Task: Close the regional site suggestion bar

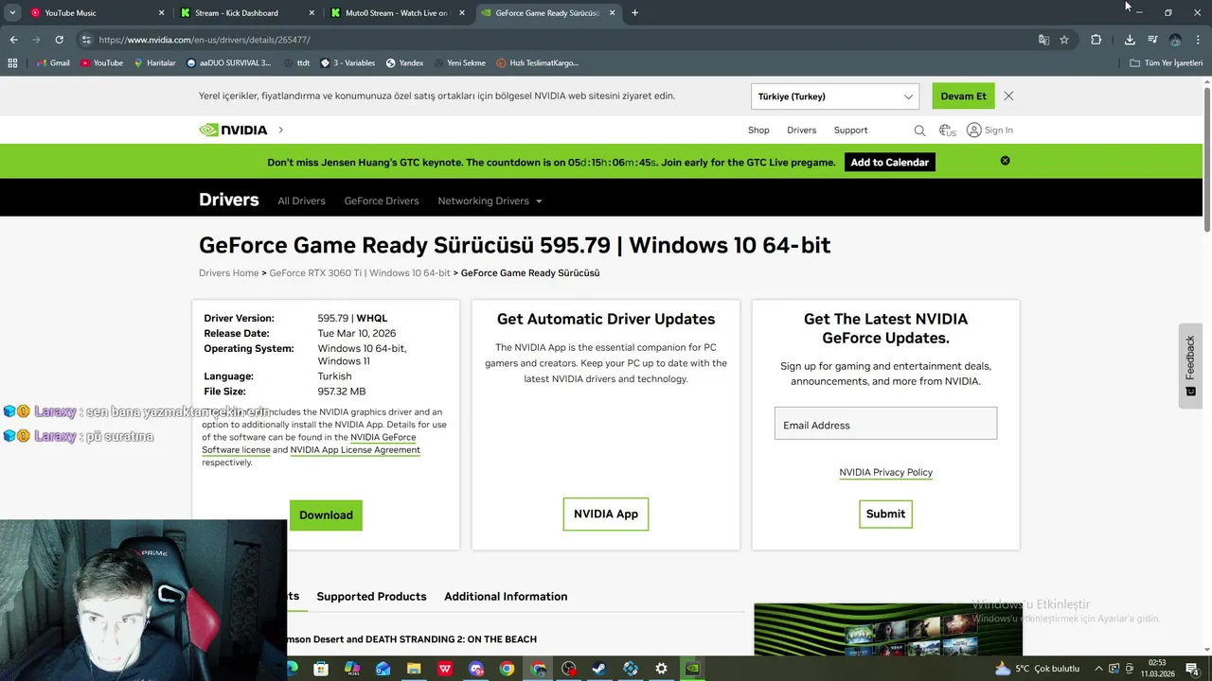Action: coord(1008,96)
